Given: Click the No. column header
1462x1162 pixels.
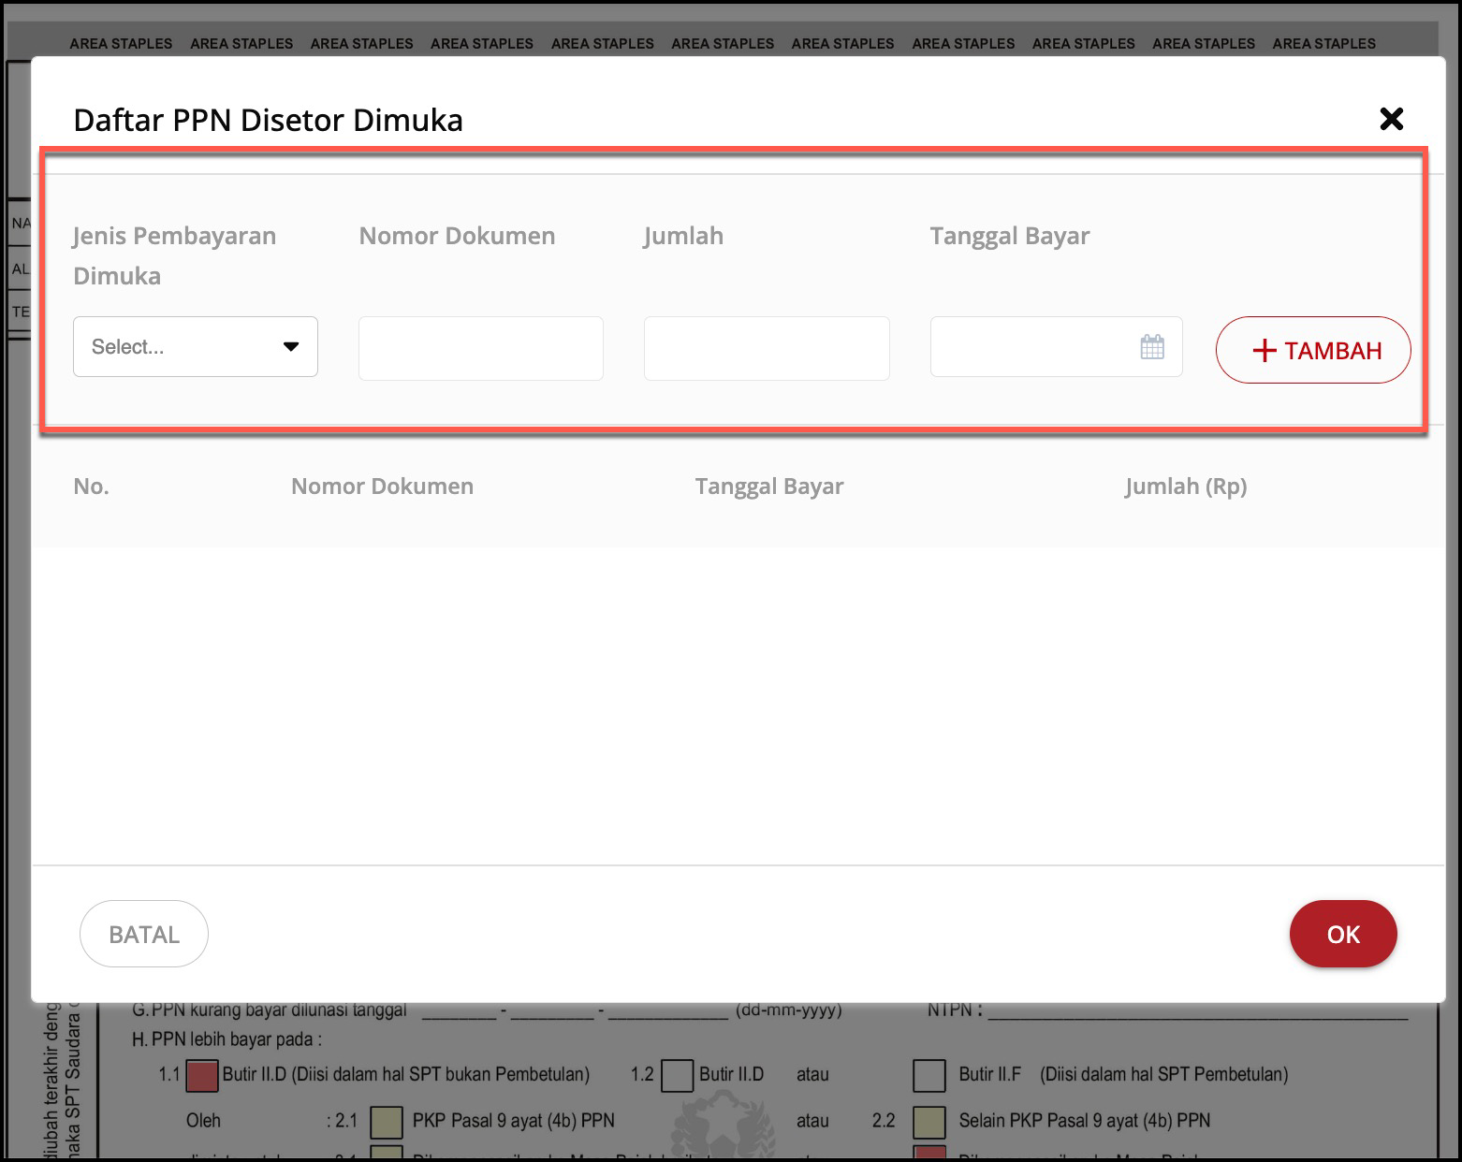Looking at the screenshot, I should tap(91, 487).
